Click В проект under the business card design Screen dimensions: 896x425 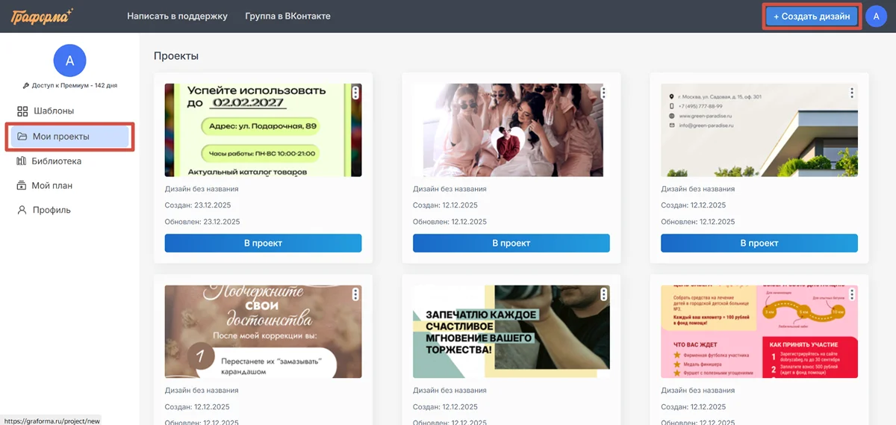759,243
